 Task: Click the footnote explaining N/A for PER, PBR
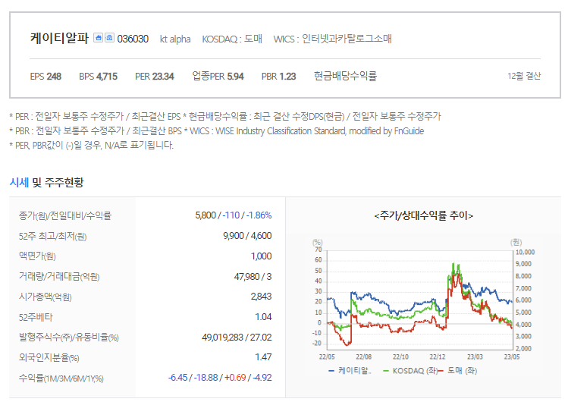click(91, 145)
